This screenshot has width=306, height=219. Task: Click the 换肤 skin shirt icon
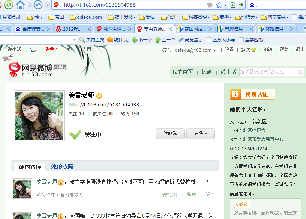click(x=254, y=50)
